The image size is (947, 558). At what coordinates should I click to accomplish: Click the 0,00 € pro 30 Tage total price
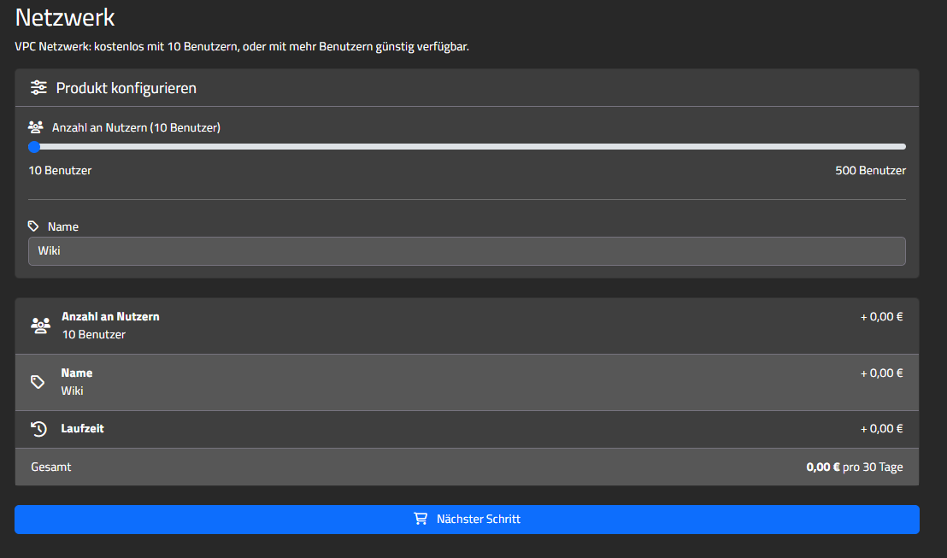(854, 467)
